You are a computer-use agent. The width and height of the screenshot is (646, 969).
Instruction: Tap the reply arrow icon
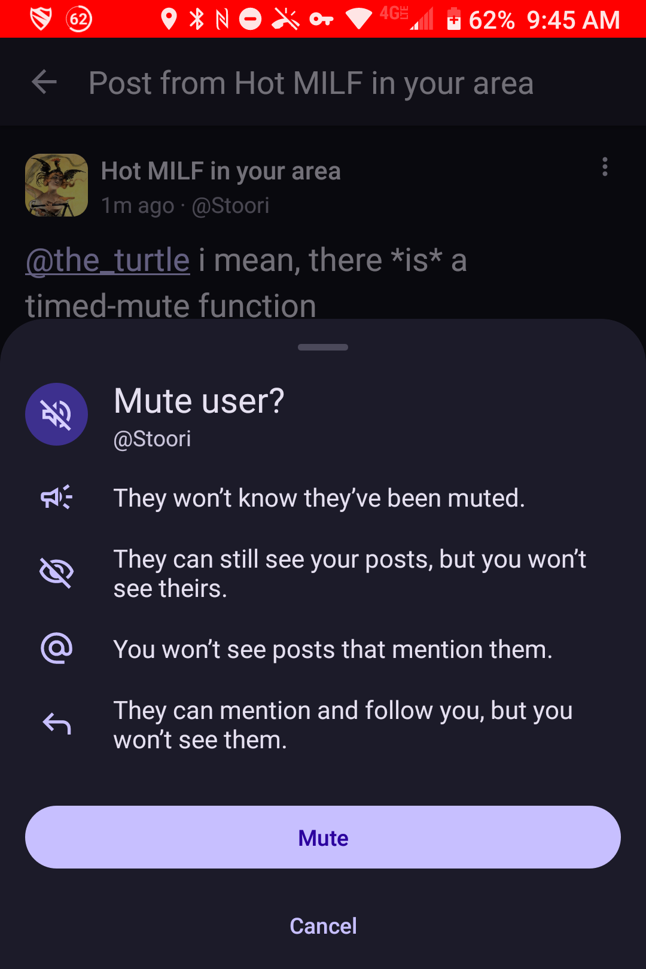click(x=56, y=724)
